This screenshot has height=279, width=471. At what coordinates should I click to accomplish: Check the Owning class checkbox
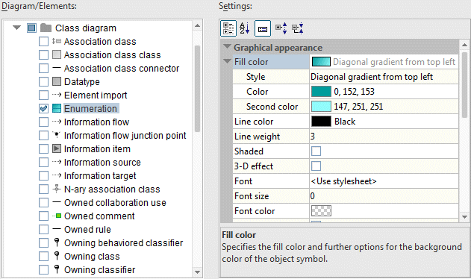[x=43, y=256]
